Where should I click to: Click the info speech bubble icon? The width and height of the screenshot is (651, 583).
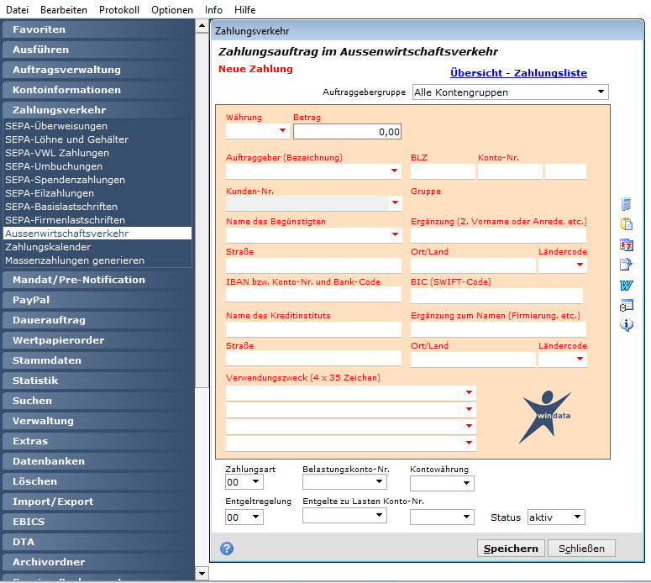click(x=626, y=325)
